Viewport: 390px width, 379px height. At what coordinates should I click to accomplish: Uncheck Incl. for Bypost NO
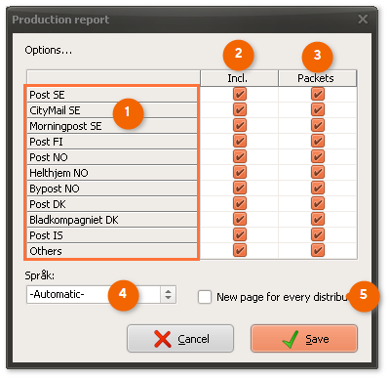pyautogui.click(x=240, y=189)
